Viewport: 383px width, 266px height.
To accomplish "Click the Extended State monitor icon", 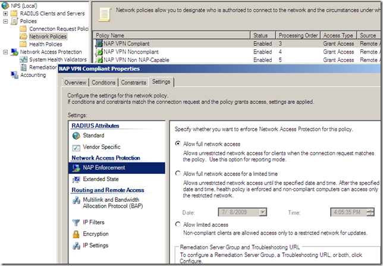I will [76, 179].
